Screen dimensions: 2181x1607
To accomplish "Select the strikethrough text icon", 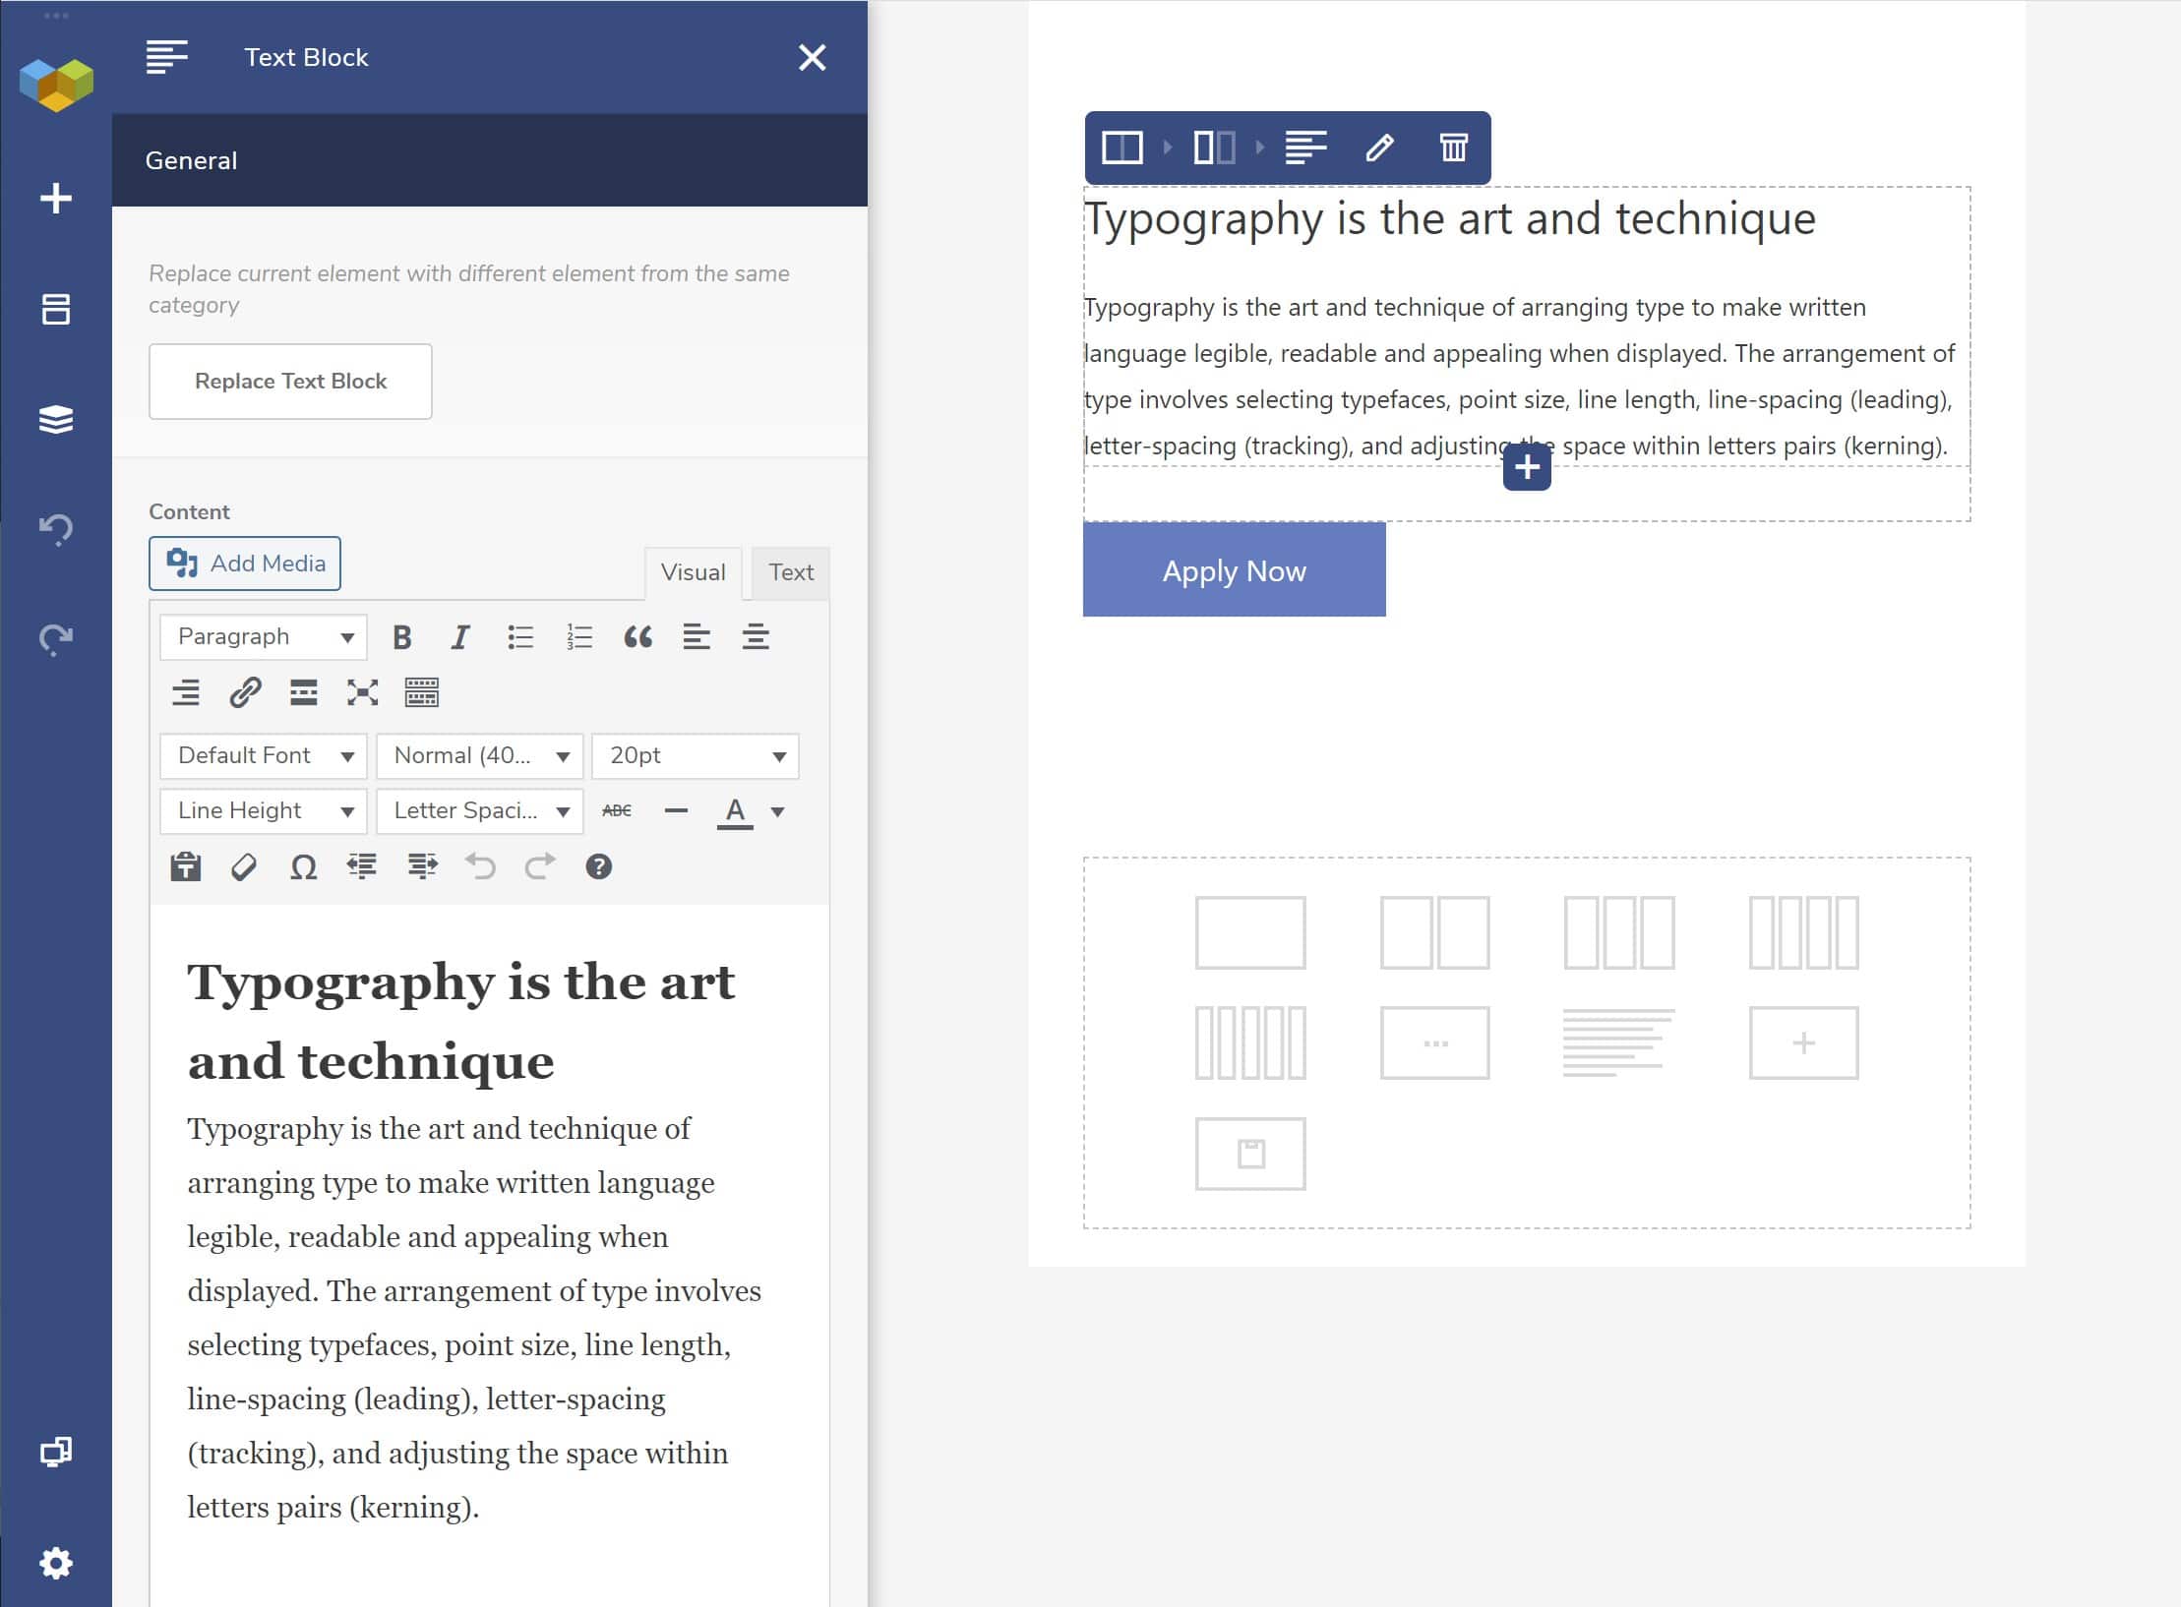I will tap(617, 811).
